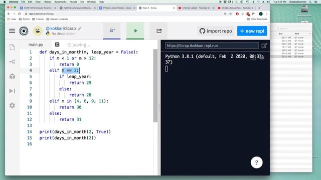
Task: Click the red Opera-style extension icon
Action: pos(237,14)
